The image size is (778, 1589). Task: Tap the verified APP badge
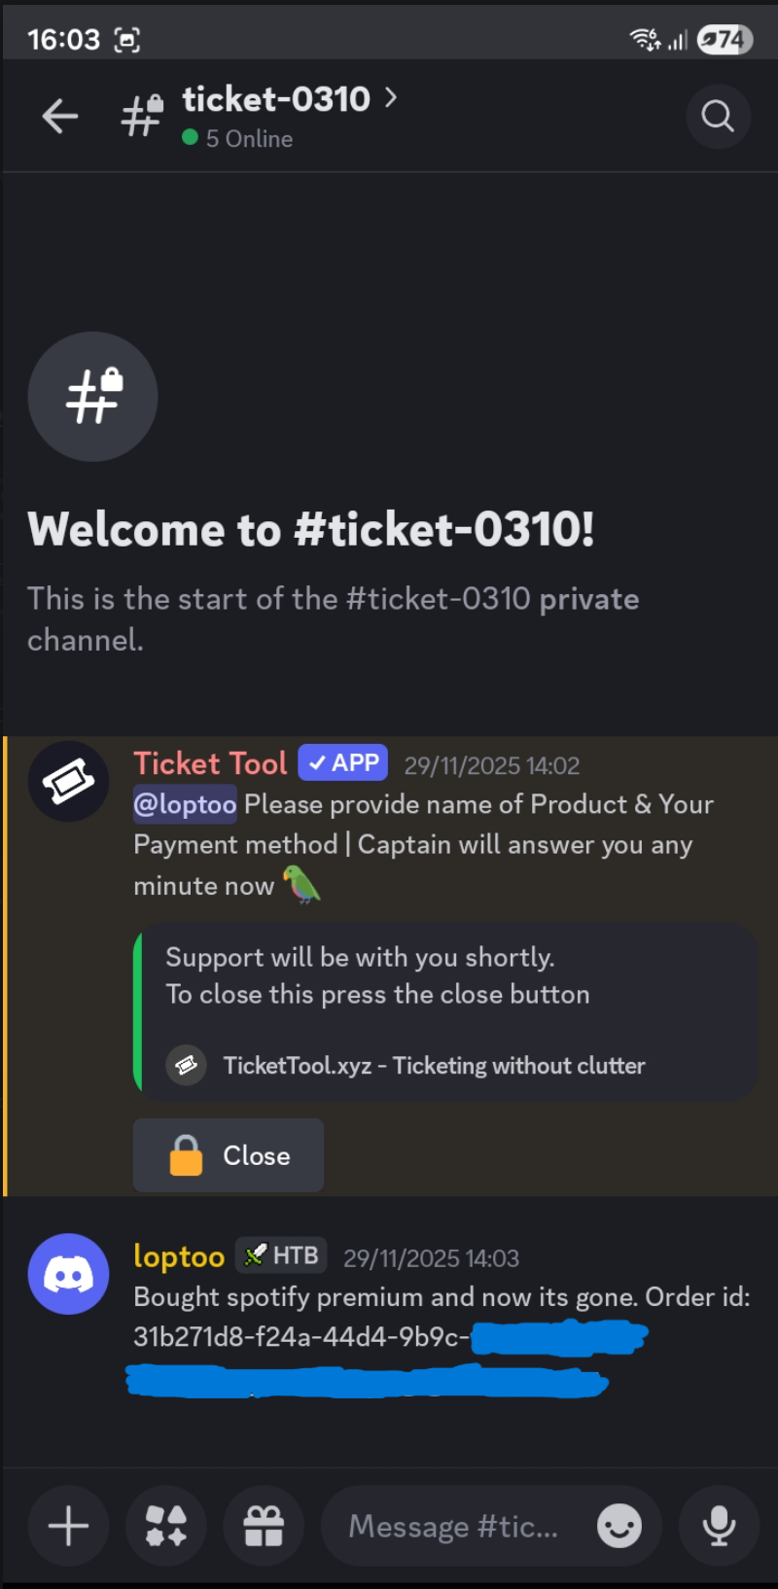(x=342, y=763)
